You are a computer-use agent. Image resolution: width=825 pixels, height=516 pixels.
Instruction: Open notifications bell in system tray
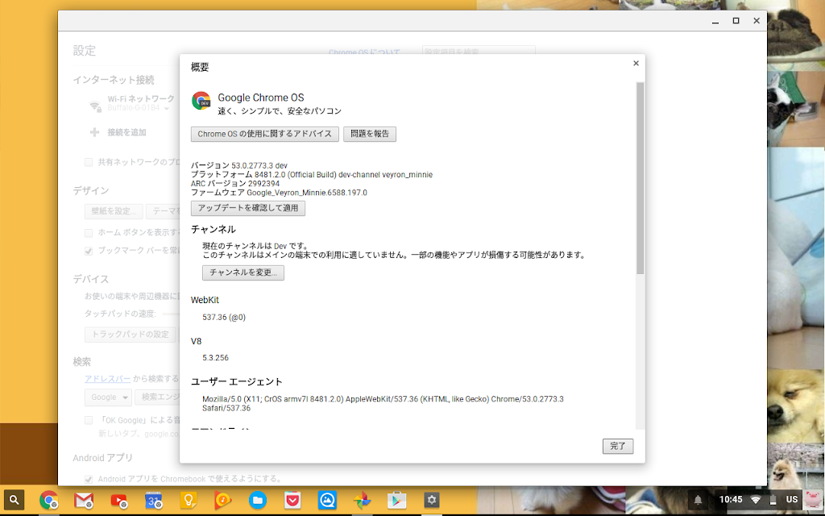[x=698, y=500]
